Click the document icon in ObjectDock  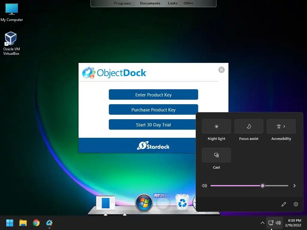(x=106, y=203)
